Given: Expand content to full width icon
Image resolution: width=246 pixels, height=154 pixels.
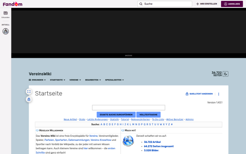Looking at the screenshot, I should pyautogui.click(x=29, y=92).
